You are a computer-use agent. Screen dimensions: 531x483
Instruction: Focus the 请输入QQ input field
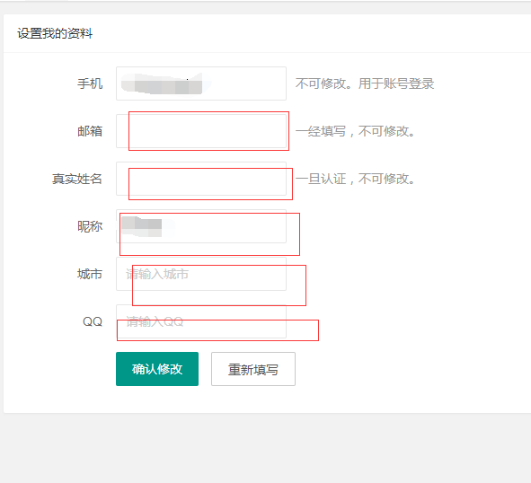(201, 321)
